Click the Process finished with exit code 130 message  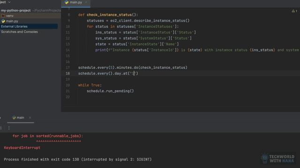[78, 160]
